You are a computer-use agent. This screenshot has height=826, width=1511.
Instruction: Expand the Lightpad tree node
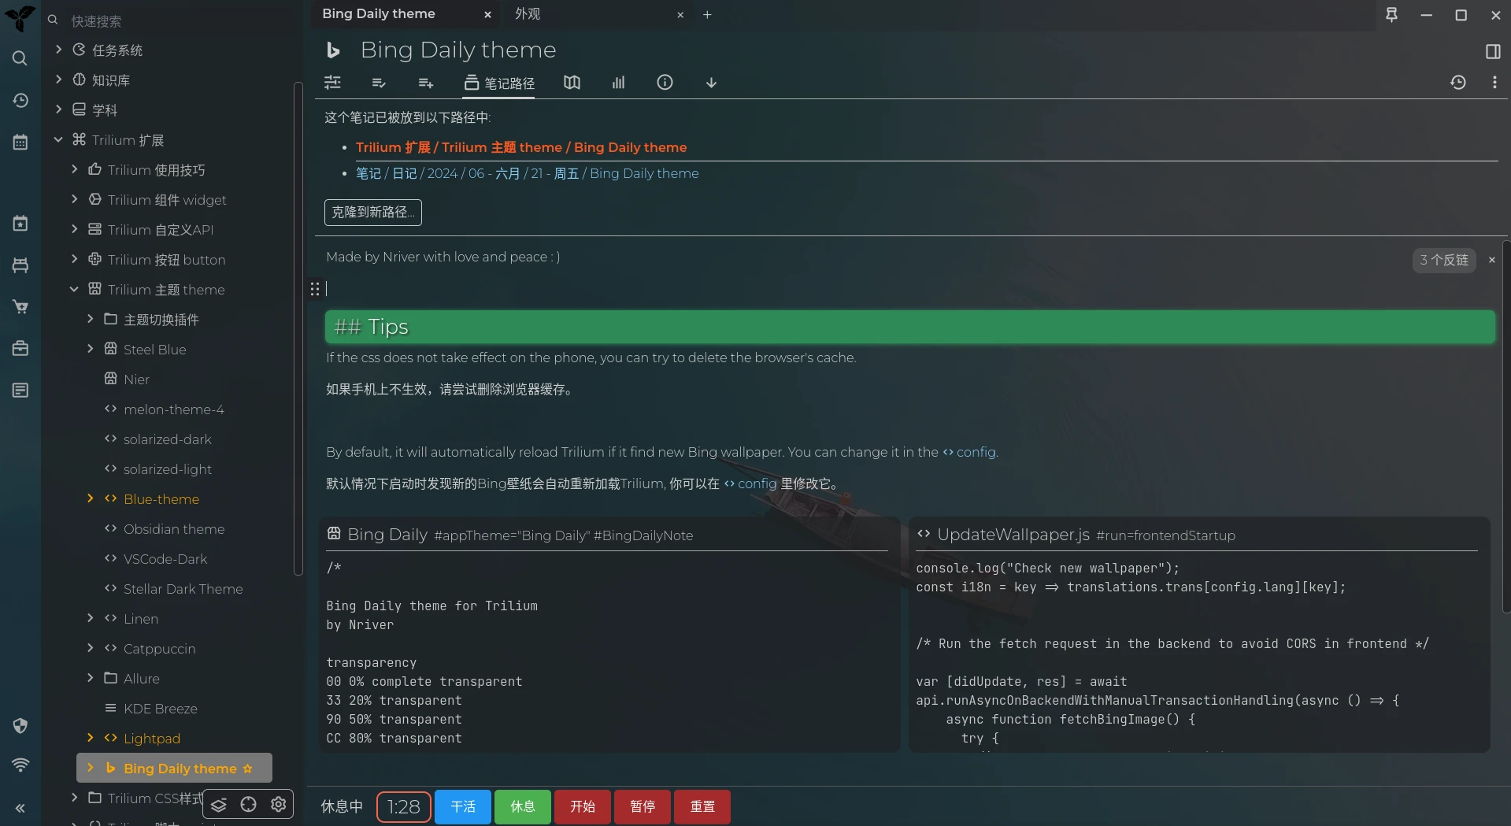(x=90, y=738)
